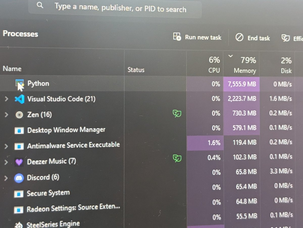This screenshot has height=228, width=303.
Task: Expand the Discord process group
Action: pyautogui.click(x=6, y=178)
